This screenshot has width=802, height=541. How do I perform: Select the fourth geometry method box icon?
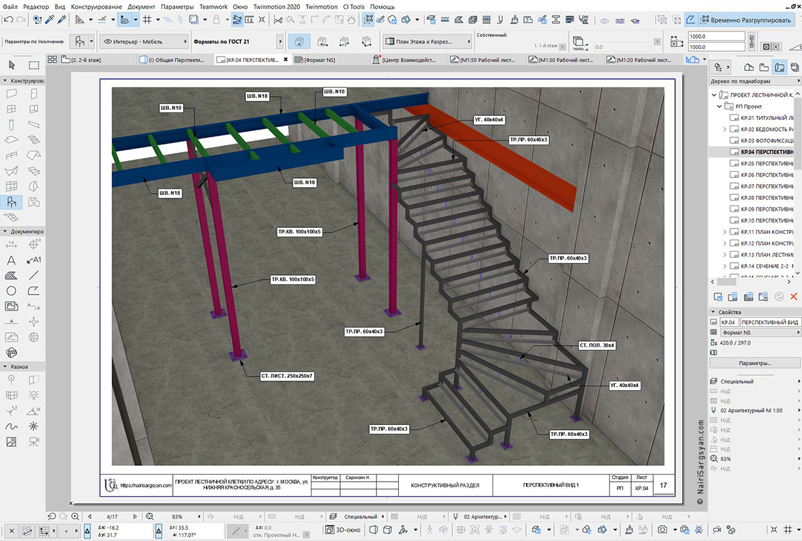point(366,42)
